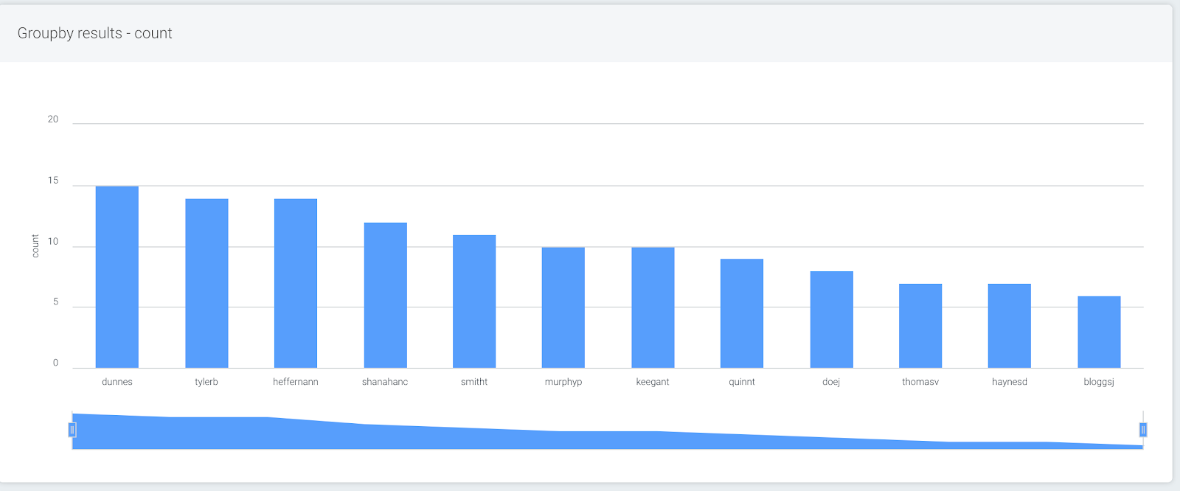This screenshot has width=1180, height=491.
Task: Click the doej bar
Action: pos(831,319)
